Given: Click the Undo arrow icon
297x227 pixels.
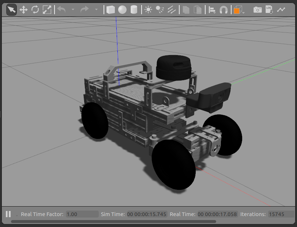Looking at the screenshot, I should pos(61,9).
